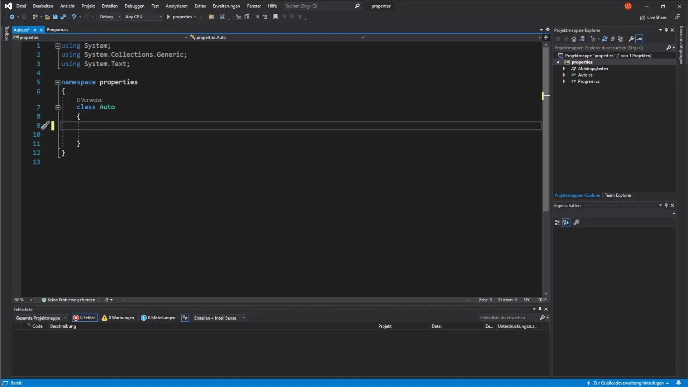The width and height of the screenshot is (688, 387).
Task: Collapse the class Auto code block
Action: (x=58, y=107)
